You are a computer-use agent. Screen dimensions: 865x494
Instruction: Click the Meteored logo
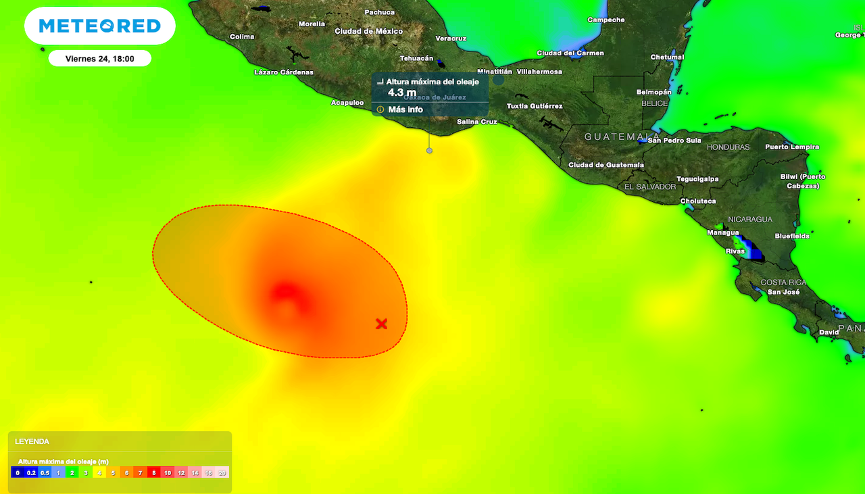[x=100, y=26]
